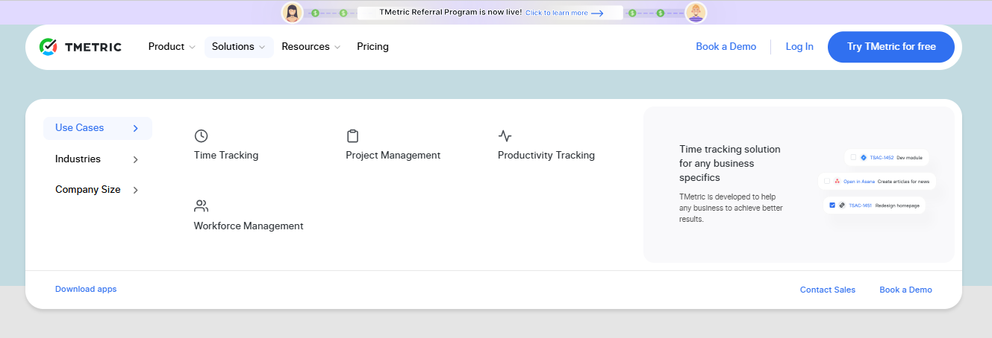Viewport: 992px width, 338px height.
Task: Click the Download apps link
Action: point(86,289)
